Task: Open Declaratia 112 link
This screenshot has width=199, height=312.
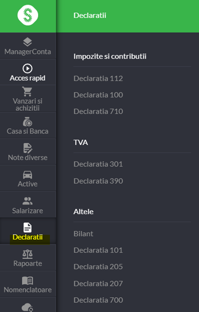Action: click(x=98, y=79)
